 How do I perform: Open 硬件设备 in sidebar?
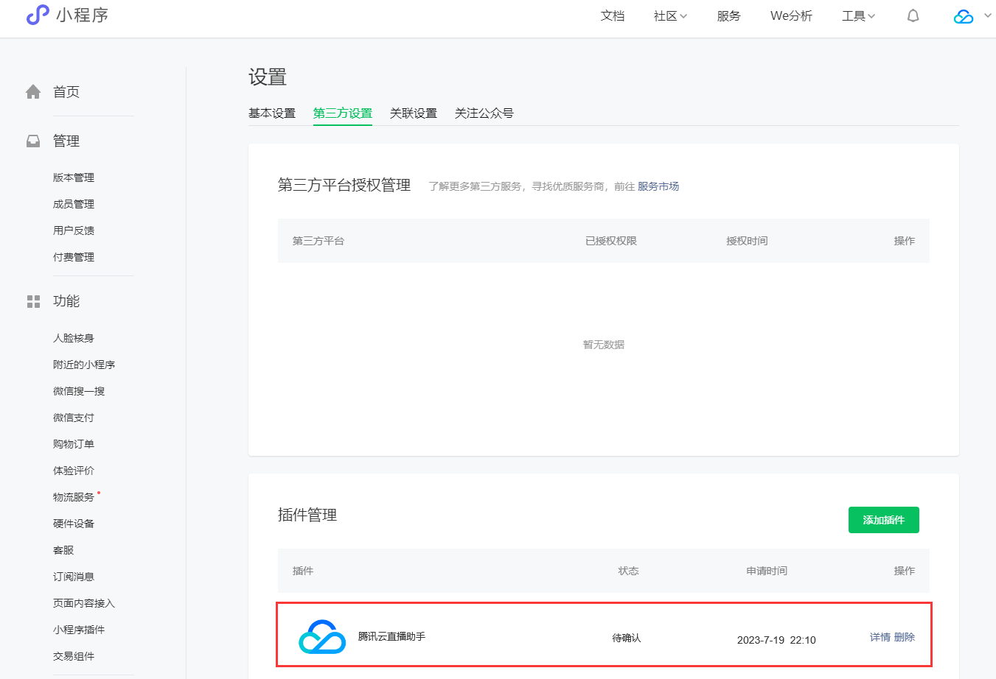[74, 524]
